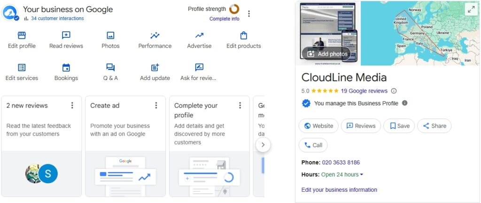This screenshot has width=481, height=203.
Task: Open the 2 new reviews card
Action: point(42,146)
